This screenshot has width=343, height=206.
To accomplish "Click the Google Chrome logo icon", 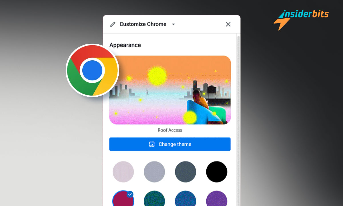I will tap(92, 70).
